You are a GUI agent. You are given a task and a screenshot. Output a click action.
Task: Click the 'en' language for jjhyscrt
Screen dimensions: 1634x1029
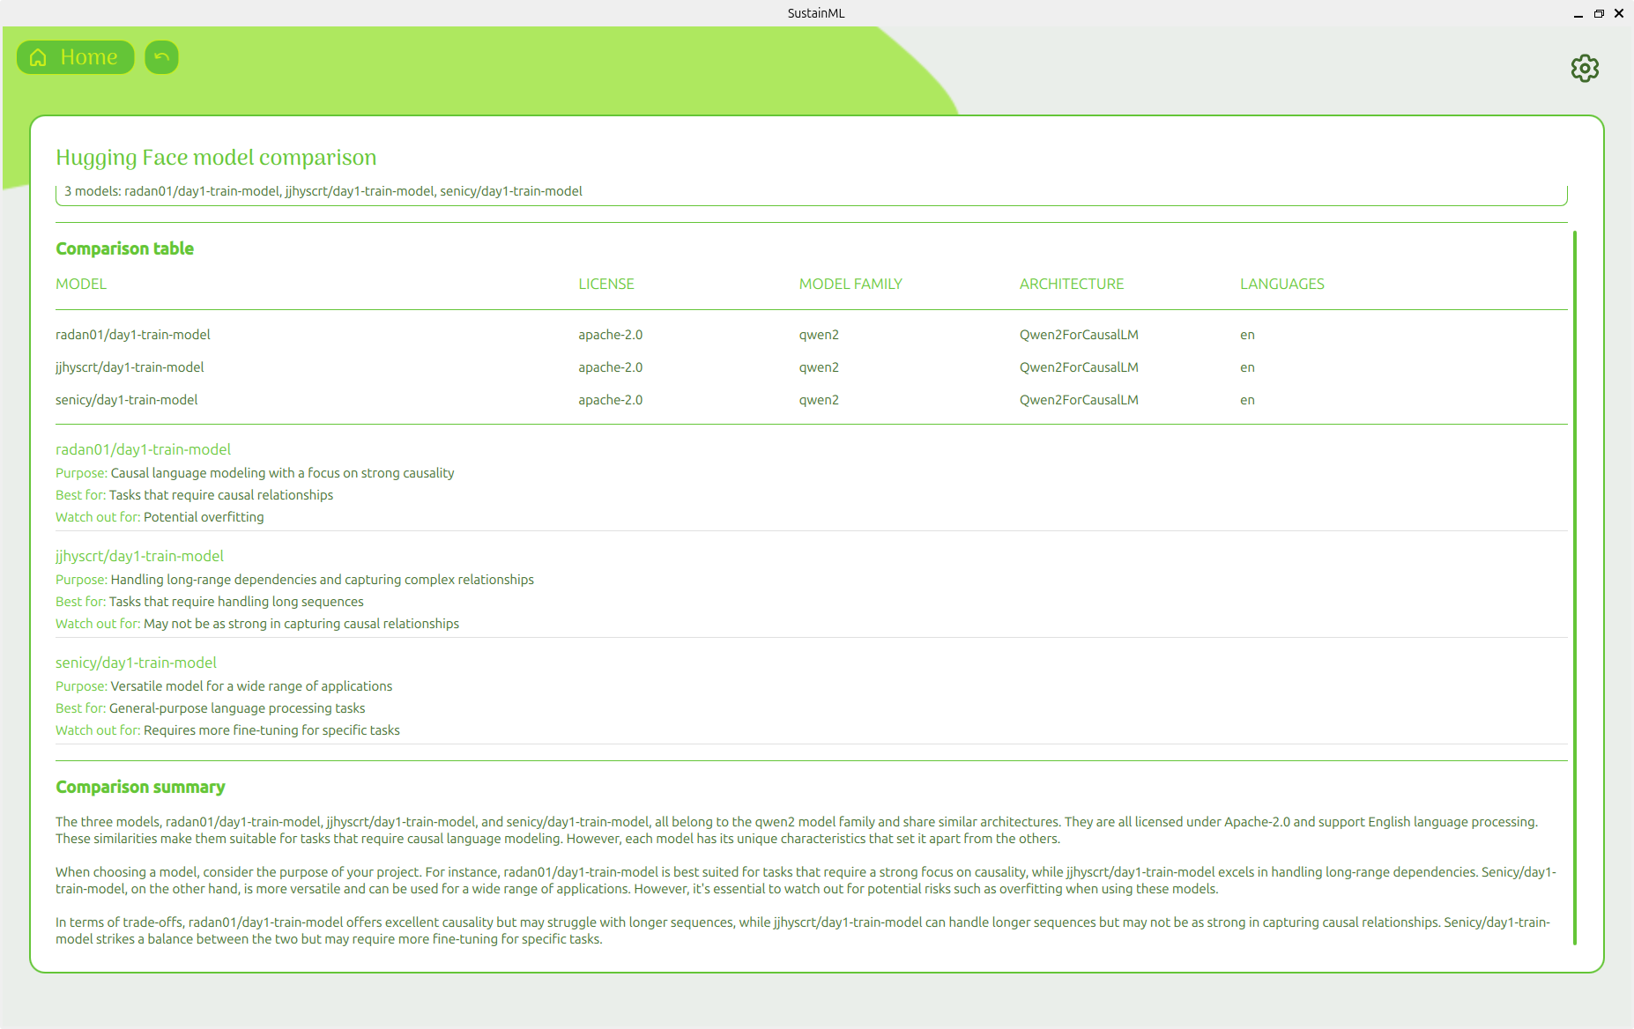pos(1247,367)
